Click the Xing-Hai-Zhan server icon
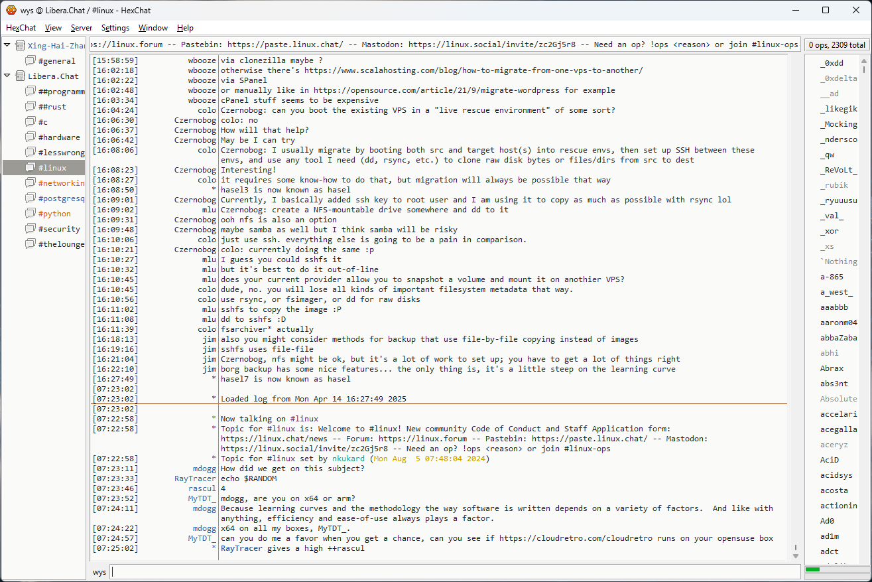Screen dimensions: 872x582 20,46
